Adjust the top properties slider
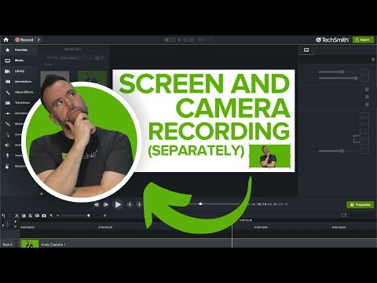The image size is (377, 283). pyautogui.click(x=342, y=72)
